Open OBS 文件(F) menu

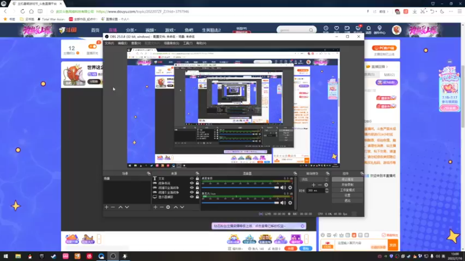pyautogui.click(x=109, y=43)
